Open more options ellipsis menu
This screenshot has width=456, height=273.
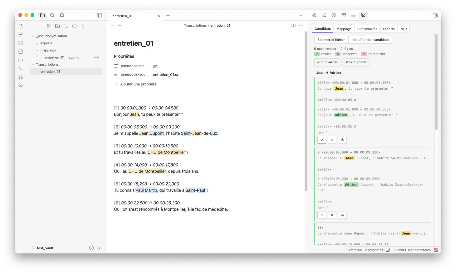pos(301,26)
